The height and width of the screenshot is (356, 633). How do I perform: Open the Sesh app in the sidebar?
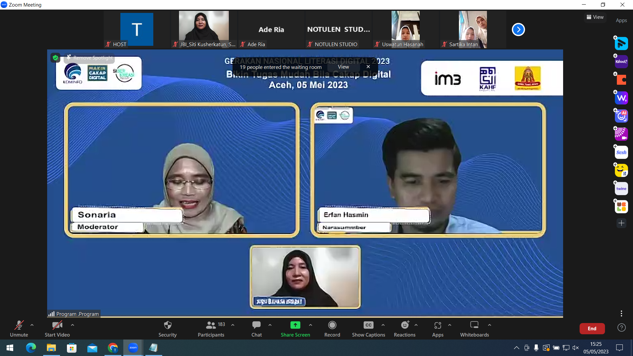[621, 152]
